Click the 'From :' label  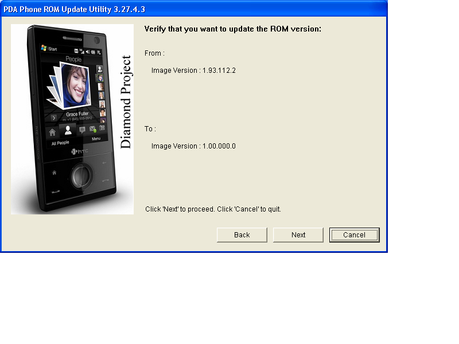(154, 53)
